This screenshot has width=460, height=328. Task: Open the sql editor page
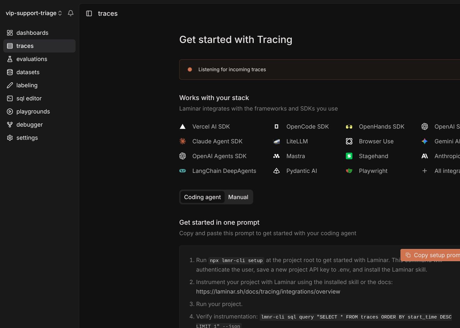pos(39,98)
